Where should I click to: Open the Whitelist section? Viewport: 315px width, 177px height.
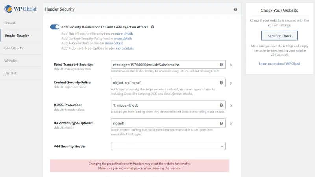(11, 61)
